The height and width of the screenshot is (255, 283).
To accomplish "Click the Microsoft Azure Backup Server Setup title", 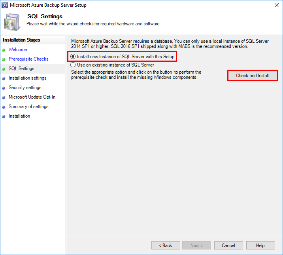I will 48,5.
